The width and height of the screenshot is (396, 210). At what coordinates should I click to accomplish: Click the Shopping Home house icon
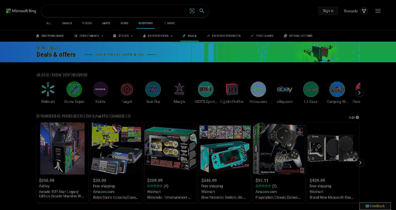[38, 36]
